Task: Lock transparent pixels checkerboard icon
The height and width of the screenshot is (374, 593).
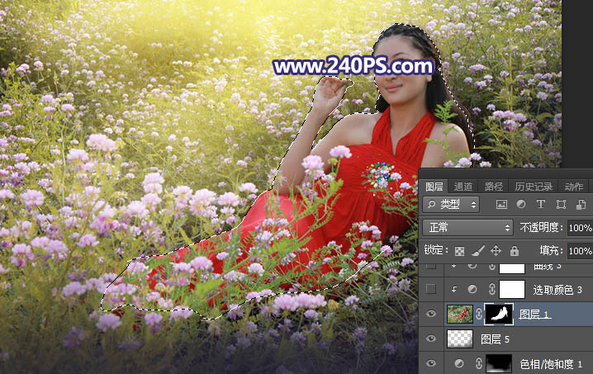Action: [459, 251]
